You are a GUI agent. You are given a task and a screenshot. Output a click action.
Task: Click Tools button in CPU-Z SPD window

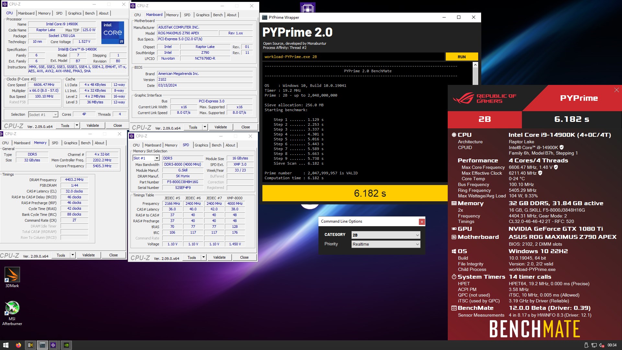click(192, 257)
